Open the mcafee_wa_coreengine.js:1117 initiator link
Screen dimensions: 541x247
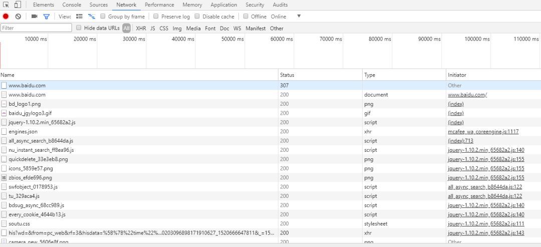point(483,131)
